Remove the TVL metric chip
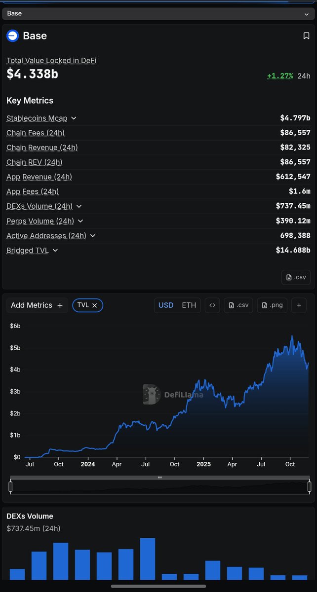 pos(94,305)
